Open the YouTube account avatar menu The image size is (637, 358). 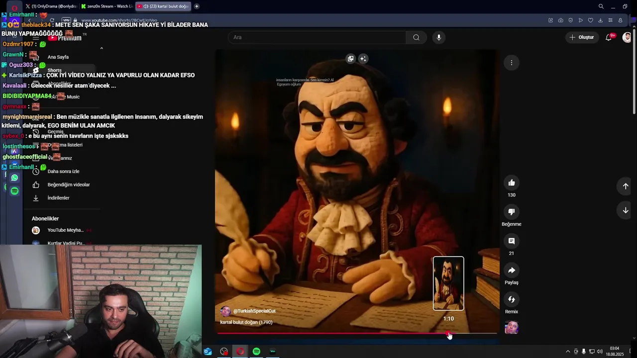(627, 37)
